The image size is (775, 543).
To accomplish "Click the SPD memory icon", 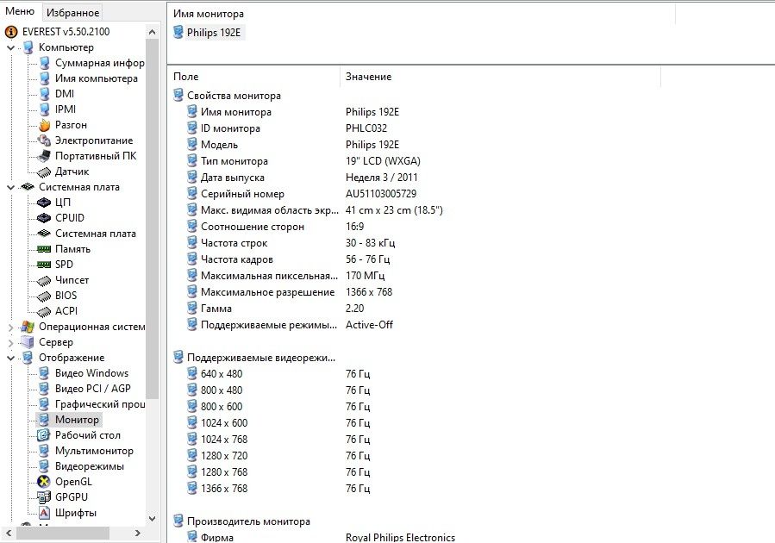I will point(45,265).
